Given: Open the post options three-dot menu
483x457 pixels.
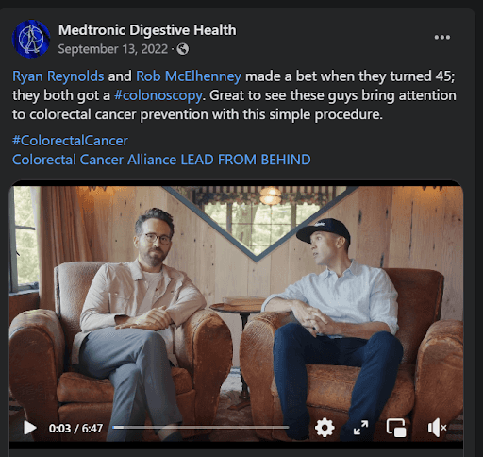Looking at the screenshot, I should click(x=441, y=37).
